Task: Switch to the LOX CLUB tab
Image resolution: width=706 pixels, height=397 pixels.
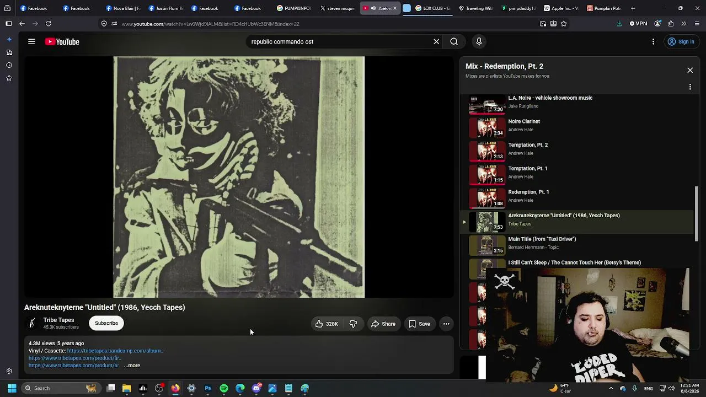Action: pyautogui.click(x=433, y=8)
